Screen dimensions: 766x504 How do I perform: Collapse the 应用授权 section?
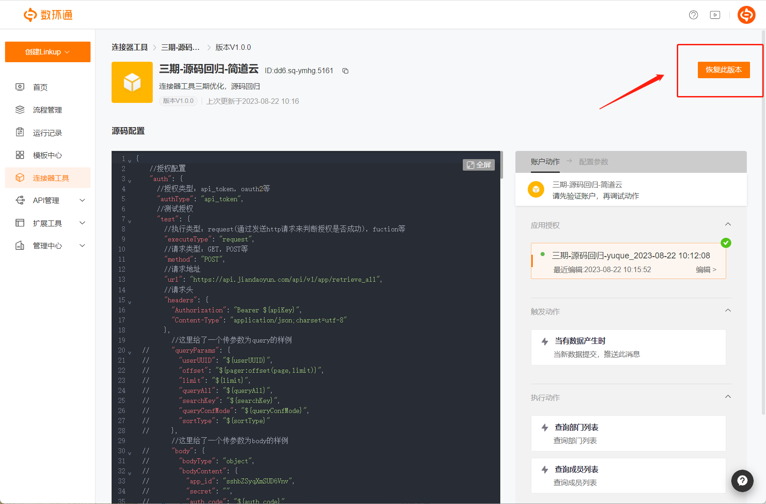click(x=728, y=224)
